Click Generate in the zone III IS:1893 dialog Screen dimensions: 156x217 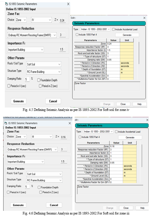pyautogui.click(x=18, y=205)
